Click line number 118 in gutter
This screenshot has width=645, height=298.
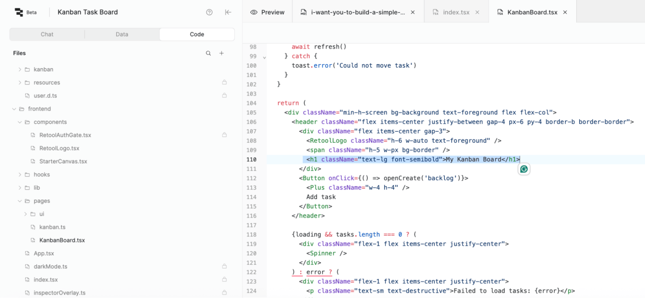[251, 235]
